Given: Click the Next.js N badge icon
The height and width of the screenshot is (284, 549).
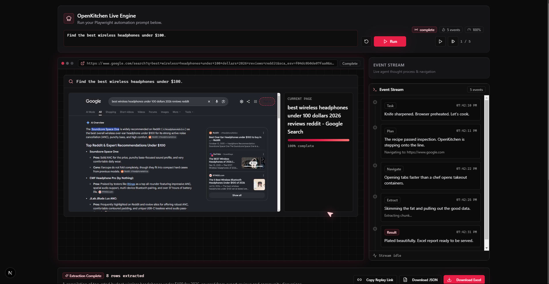Looking at the screenshot, I should tap(10, 273).
